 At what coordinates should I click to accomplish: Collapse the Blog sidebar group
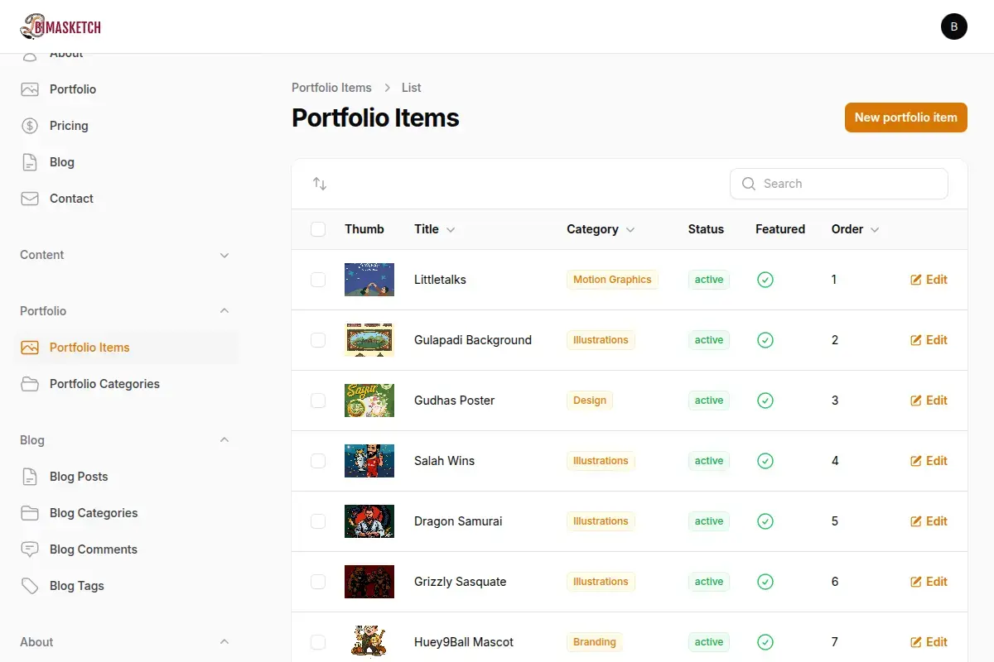224,440
